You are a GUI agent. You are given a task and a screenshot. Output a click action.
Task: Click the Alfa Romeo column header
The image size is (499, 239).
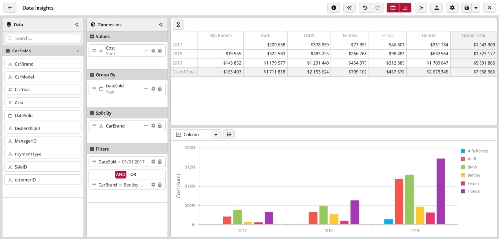[x=221, y=35]
